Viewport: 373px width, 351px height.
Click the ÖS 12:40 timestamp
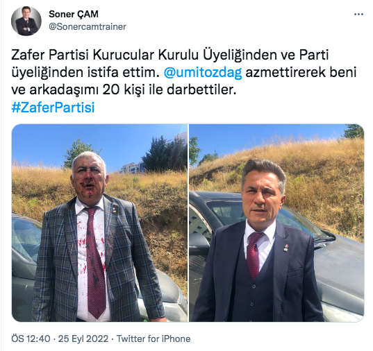(31, 339)
